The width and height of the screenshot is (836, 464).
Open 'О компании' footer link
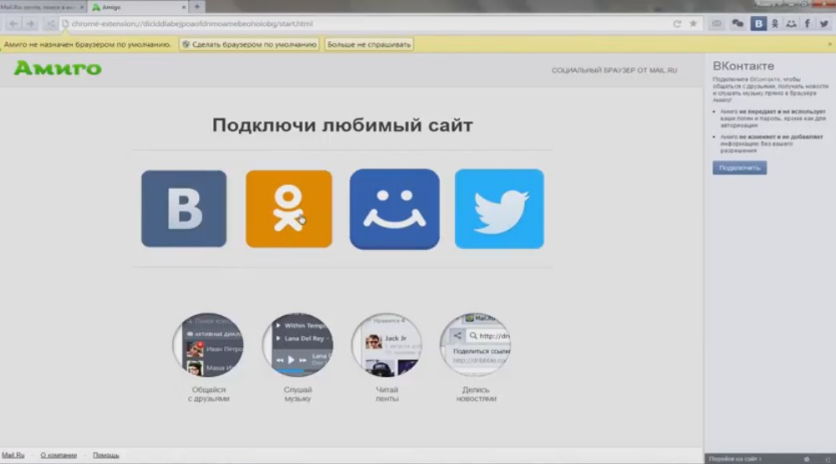[59, 455]
